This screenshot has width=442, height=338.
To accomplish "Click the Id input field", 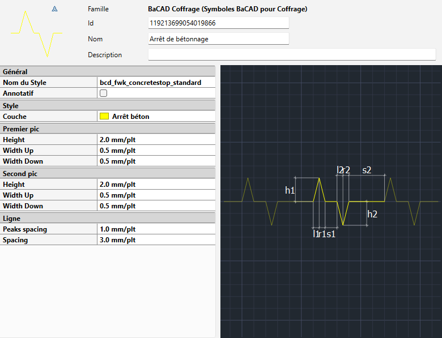I will tap(218, 23).
